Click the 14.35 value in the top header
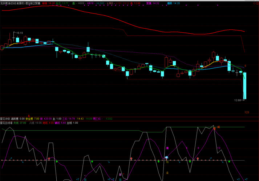The width and height of the screenshot is (259, 181). click(x=177, y=3)
